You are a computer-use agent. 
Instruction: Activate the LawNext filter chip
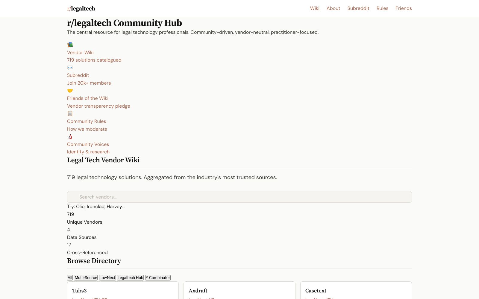coord(107,277)
